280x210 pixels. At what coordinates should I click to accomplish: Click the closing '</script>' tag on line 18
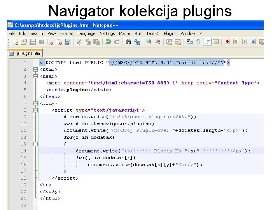65,178
